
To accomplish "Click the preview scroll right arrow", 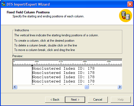I will (x=120, y=87).
